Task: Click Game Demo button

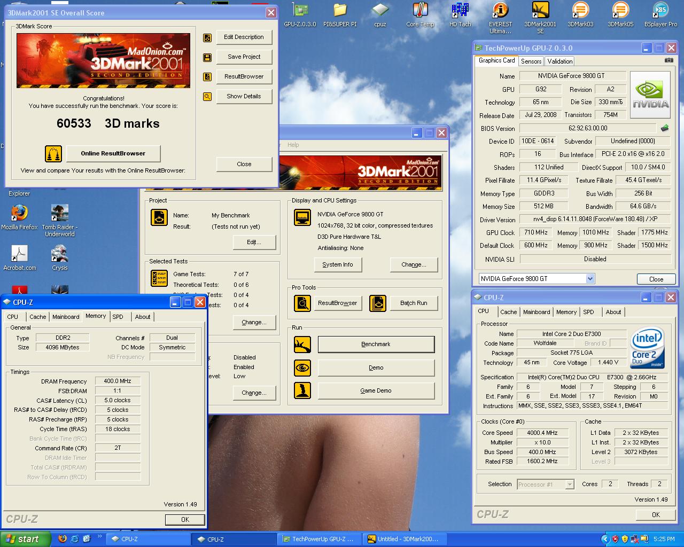Action: tap(376, 391)
